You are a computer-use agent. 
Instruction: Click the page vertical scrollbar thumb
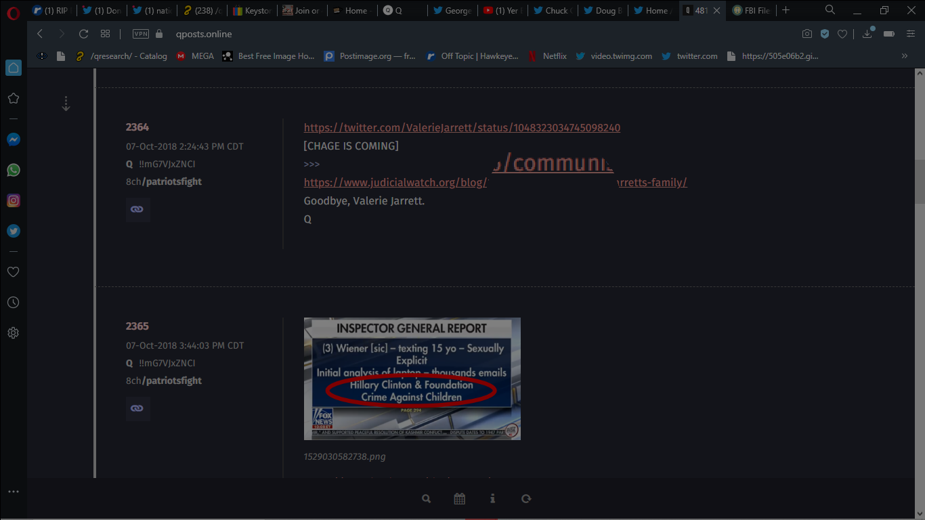point(920,181)
